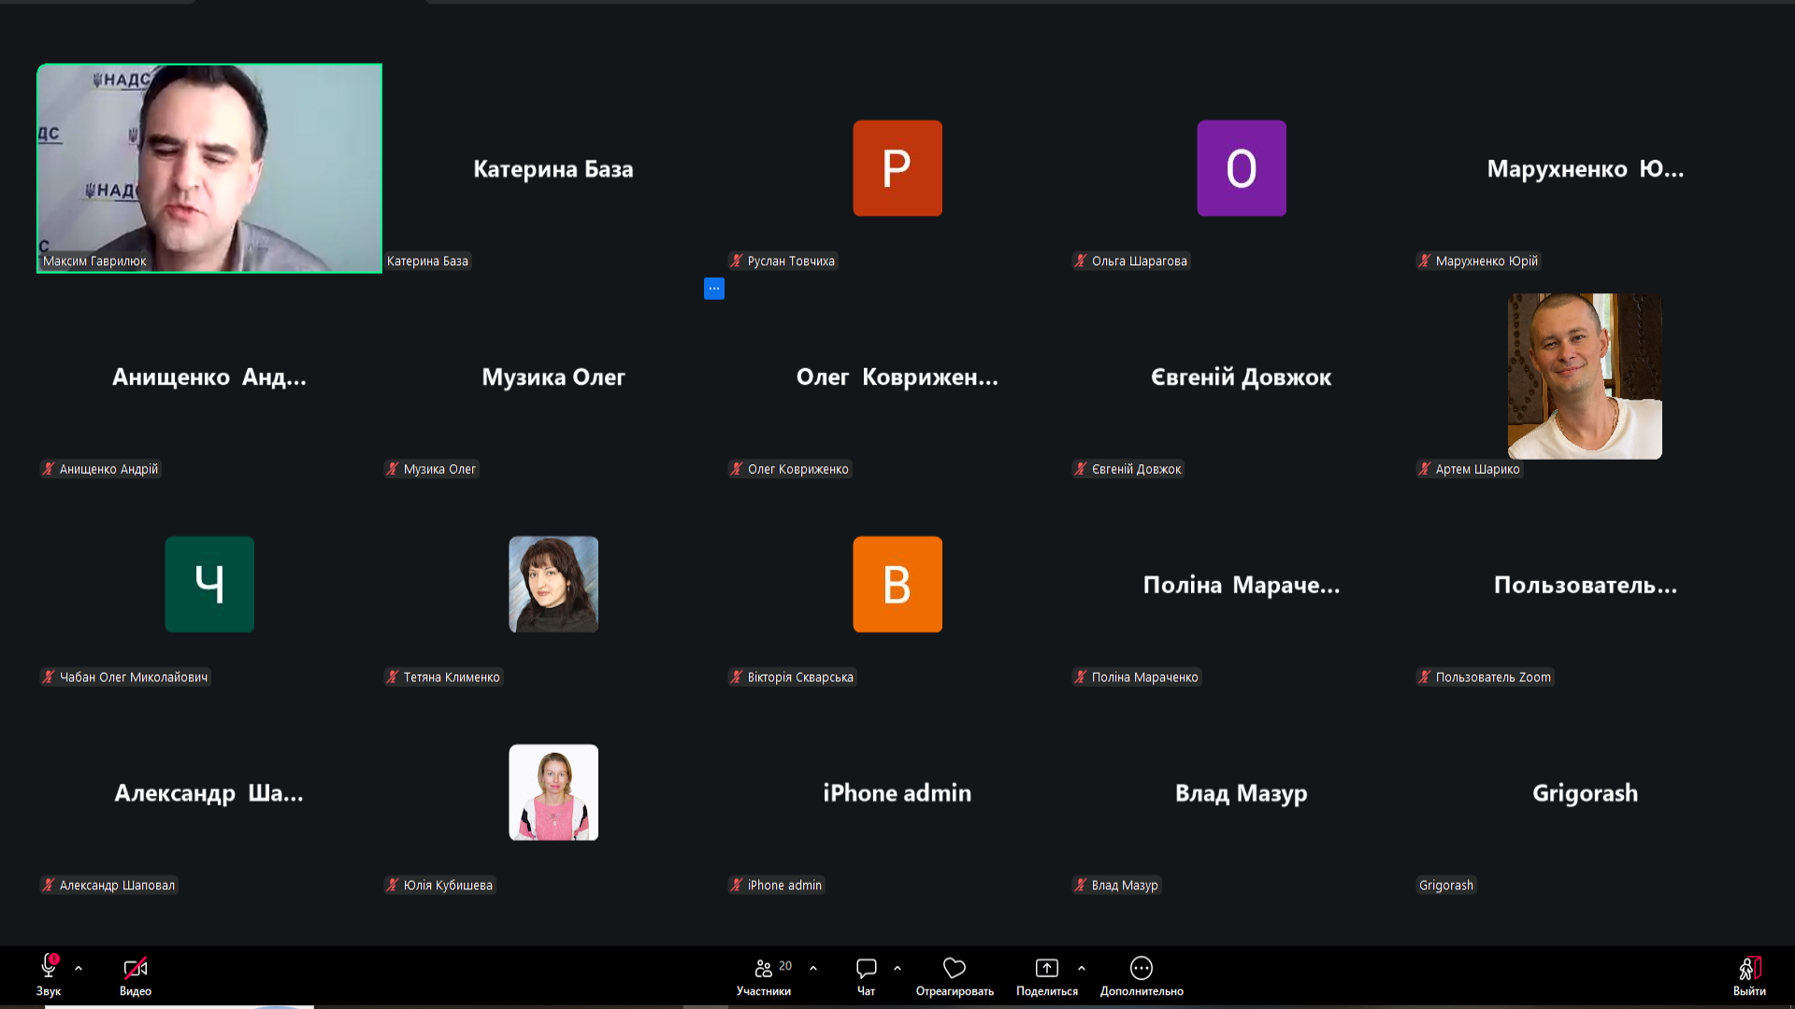Click the small Grigorash name label

(x=1446, y=885)
